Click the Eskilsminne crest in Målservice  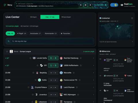(105, 76)
